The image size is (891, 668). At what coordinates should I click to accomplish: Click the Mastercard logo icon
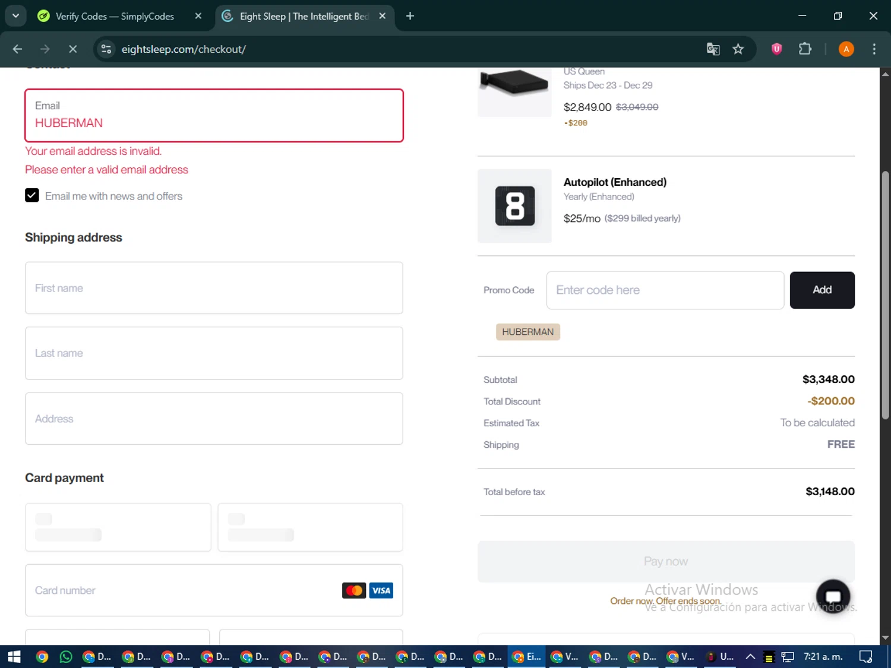(x=354, y=590)
